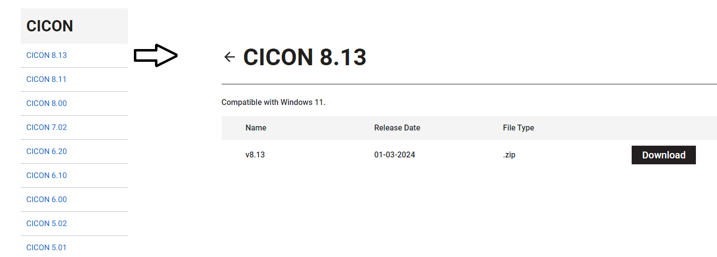This screenshot has height=257, width=717.
Task: Open CICON 6.10 version entry
Action: pyautogui.click(x=47, y=176)
